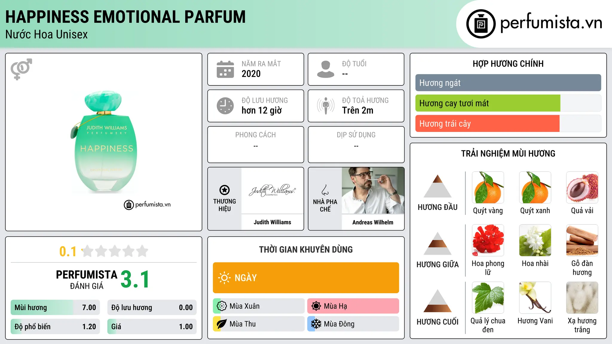Image resolution: width=612 pixels, height=344 pixels.
Task: Click the Andreas Wilhelm perfumer photo
Action: point(373,191)
